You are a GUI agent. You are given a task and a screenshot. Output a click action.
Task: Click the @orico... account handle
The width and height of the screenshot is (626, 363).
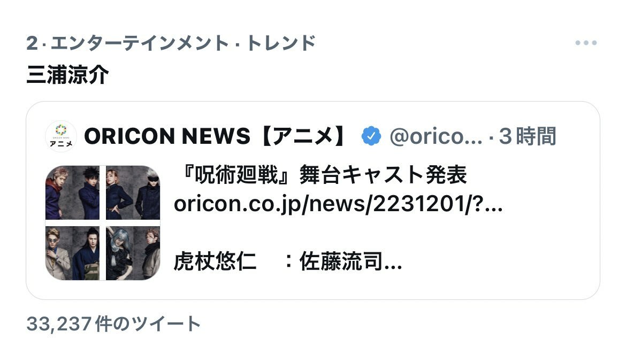436,136
